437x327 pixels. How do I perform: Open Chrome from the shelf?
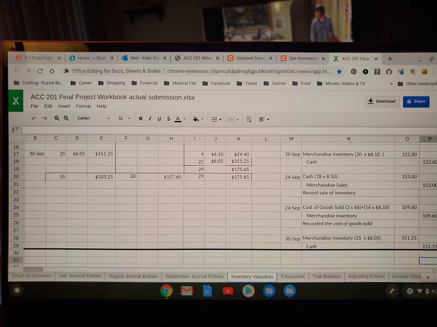(x=166, y=291)
